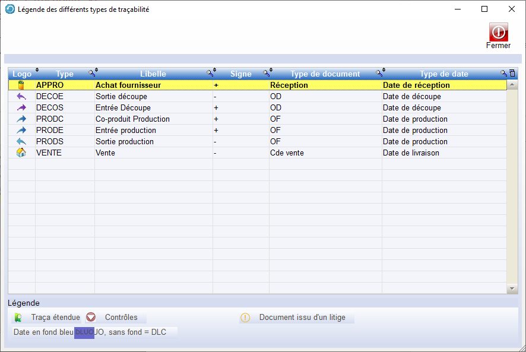Sort table by Signe column header
The image size is (526, 352).
point(240,74)
